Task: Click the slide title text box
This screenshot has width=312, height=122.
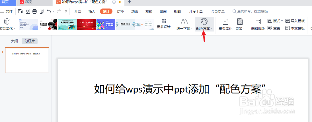Action: tap(180, 89)
